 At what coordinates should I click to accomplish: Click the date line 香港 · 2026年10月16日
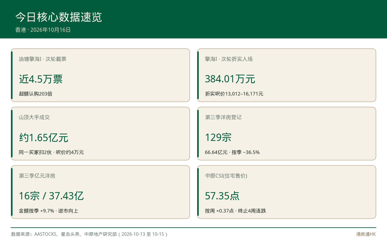43,30
